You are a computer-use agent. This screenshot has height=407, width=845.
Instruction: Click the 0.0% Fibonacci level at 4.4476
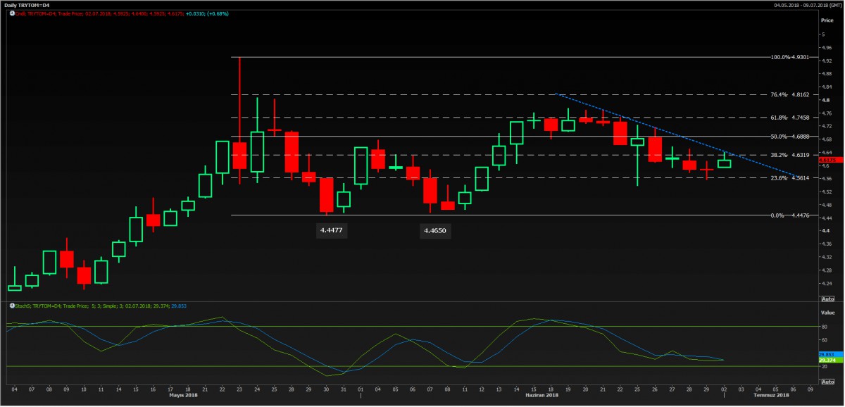789,215
